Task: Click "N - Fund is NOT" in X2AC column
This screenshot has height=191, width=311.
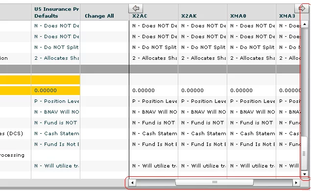Action: click(x=153, y=123)
